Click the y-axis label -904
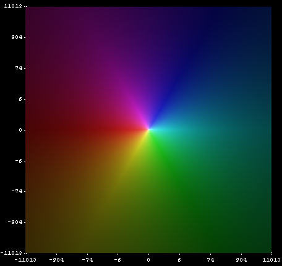Screen dimensions: 282x266 tap(15, 222)
